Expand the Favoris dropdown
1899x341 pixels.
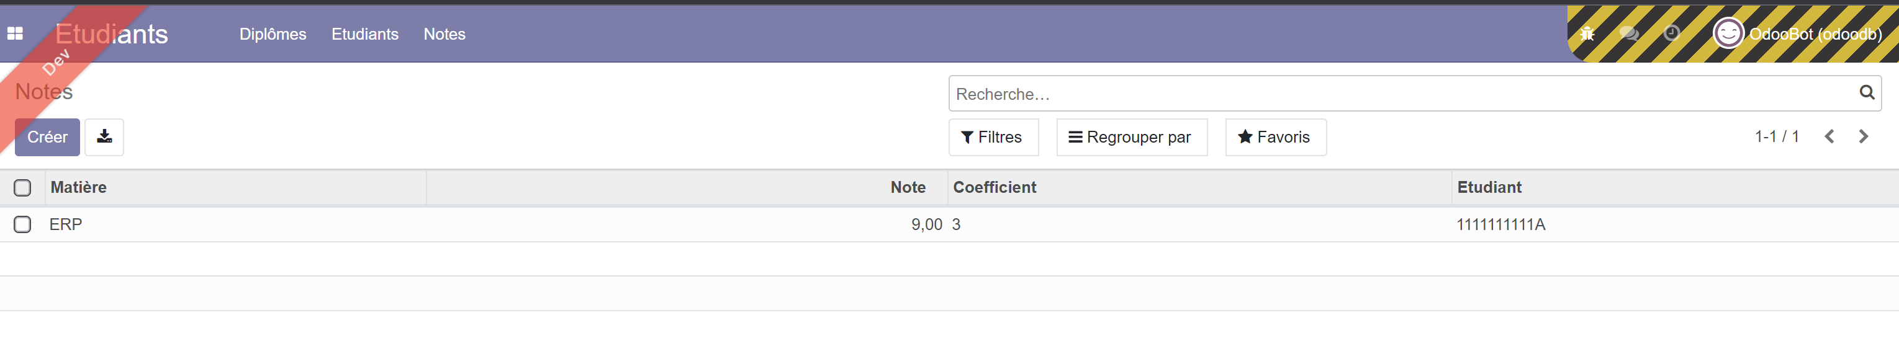[x=1274, y=137]
